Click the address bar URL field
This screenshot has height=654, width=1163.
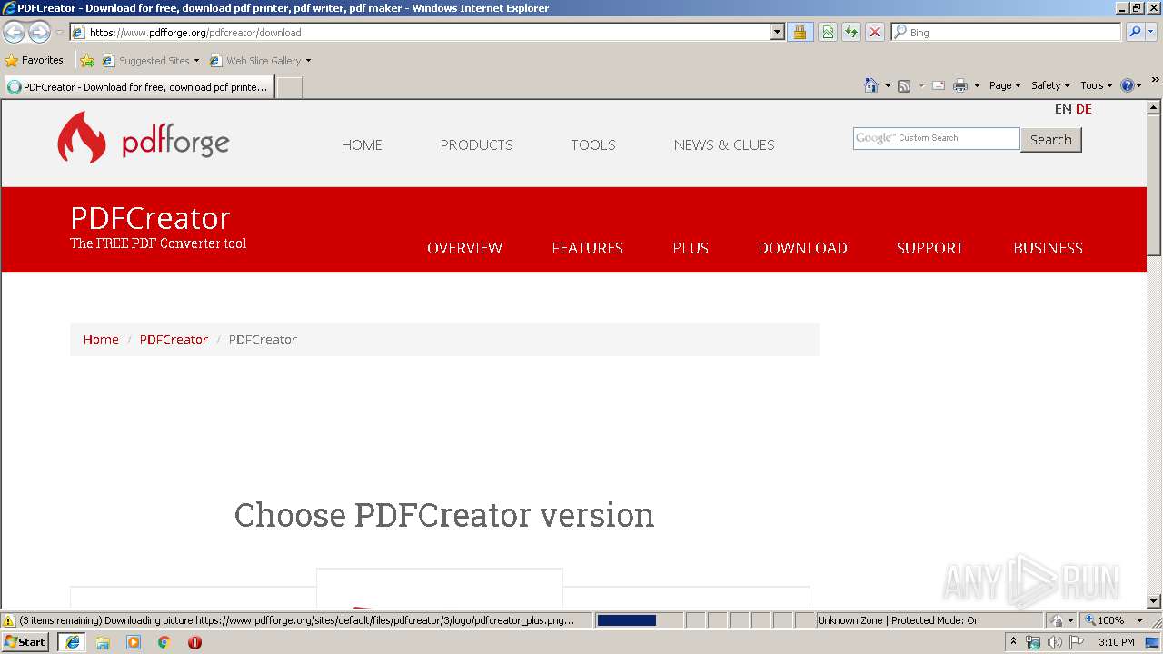click(x=421, y=32)
